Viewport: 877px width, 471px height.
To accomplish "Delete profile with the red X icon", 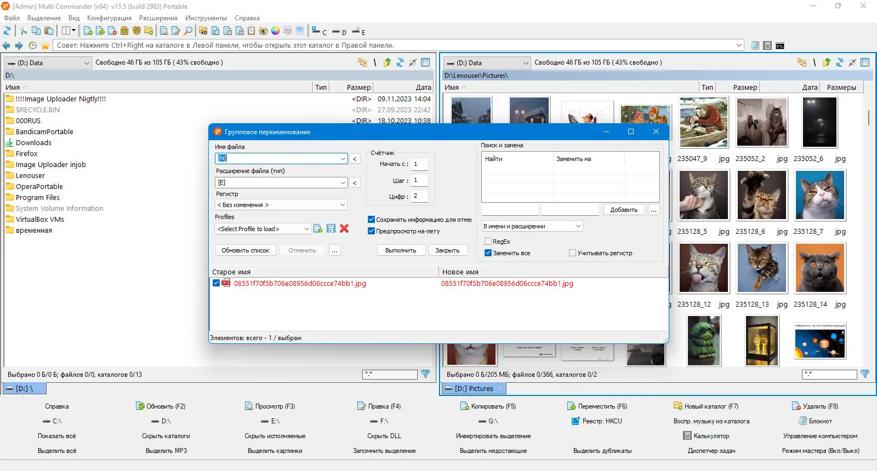I will [x=344, y=228].
